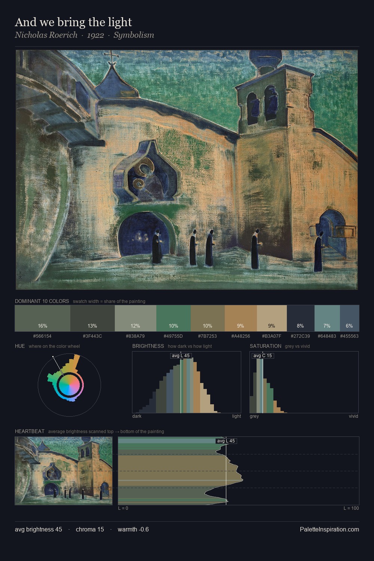Click 'swatch width = share of the painting' note
374x561 pixels.
tap(109, 301)
